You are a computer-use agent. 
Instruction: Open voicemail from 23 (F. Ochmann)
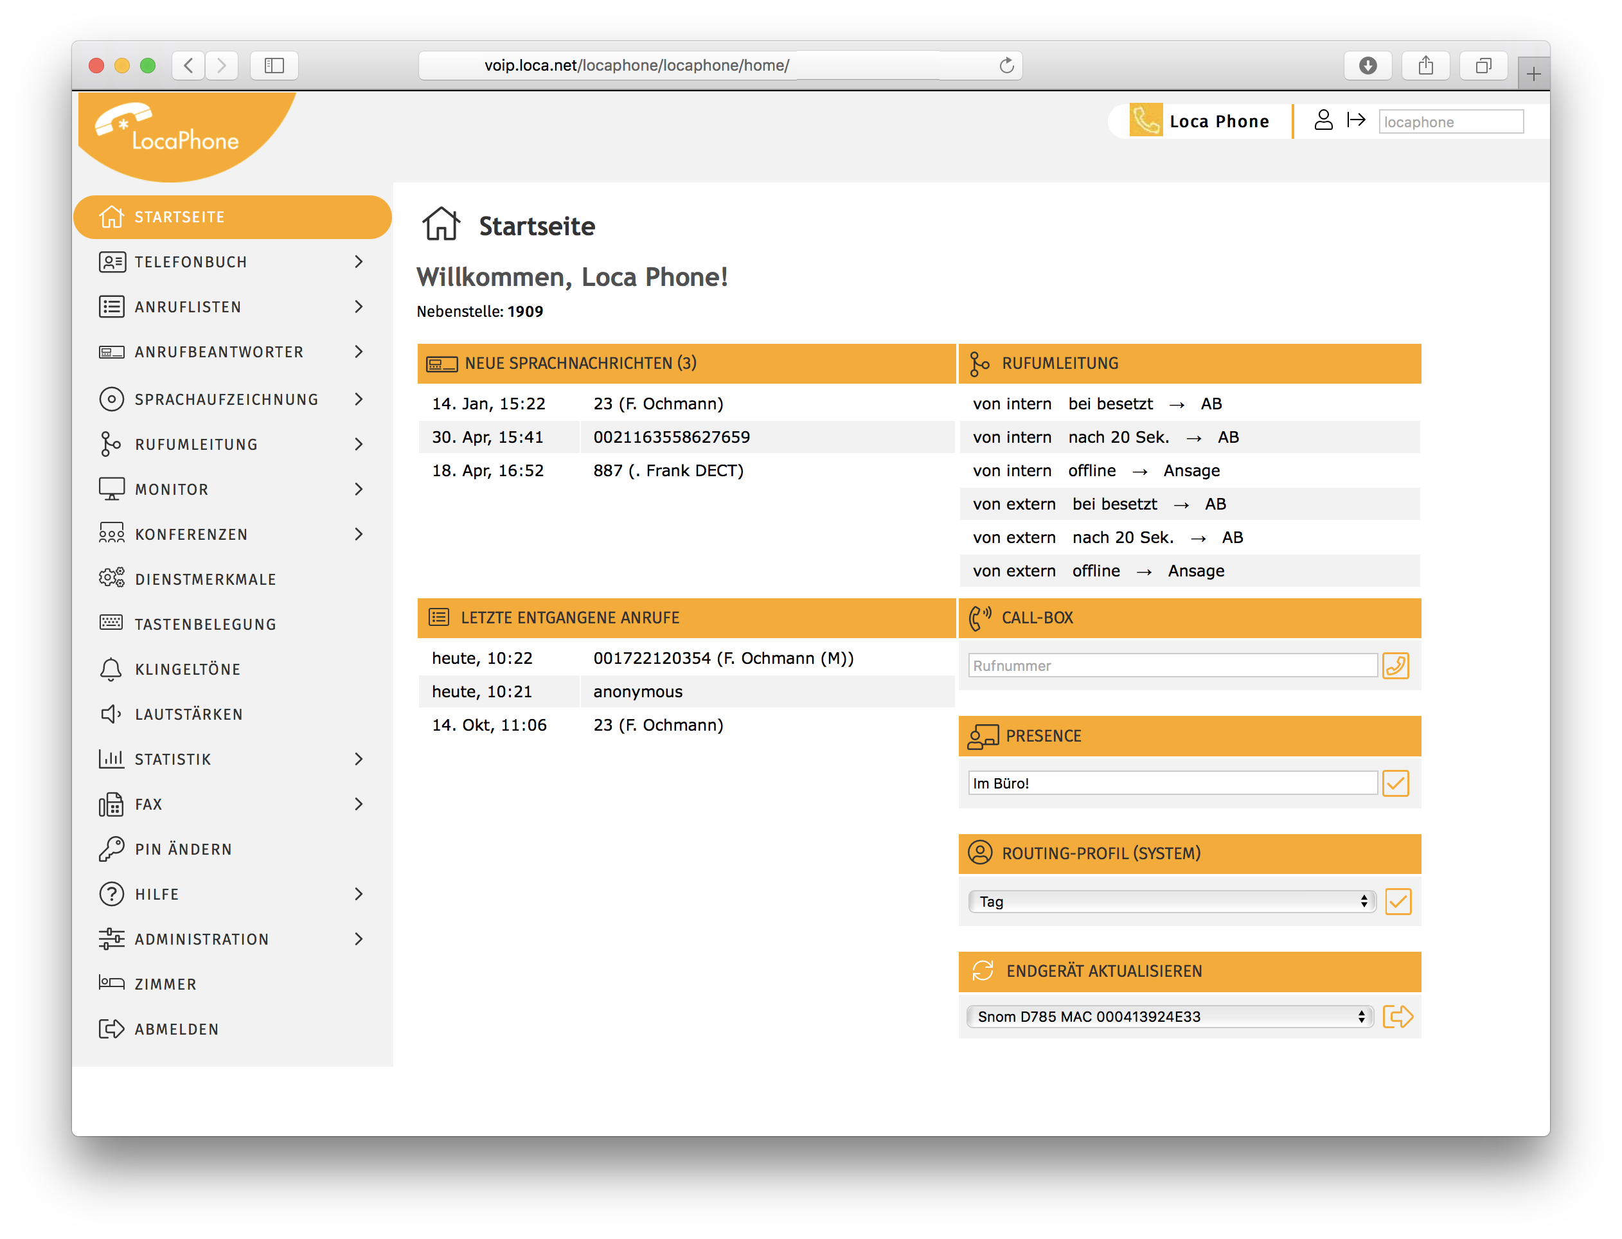[x=657, y=404]
